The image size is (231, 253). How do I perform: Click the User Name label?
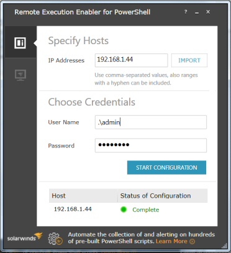tap(63, 122)
